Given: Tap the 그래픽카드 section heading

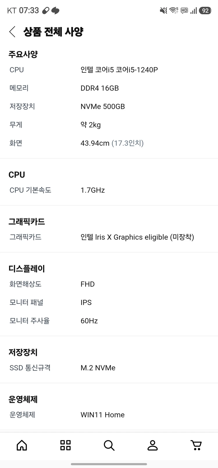Looking at the screenshot, I should point(27,222).
